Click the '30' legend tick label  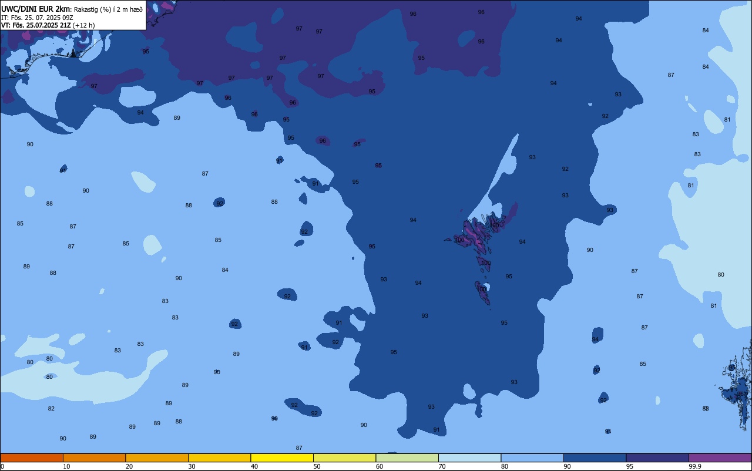pyautogui.click(x=192, y=466)
